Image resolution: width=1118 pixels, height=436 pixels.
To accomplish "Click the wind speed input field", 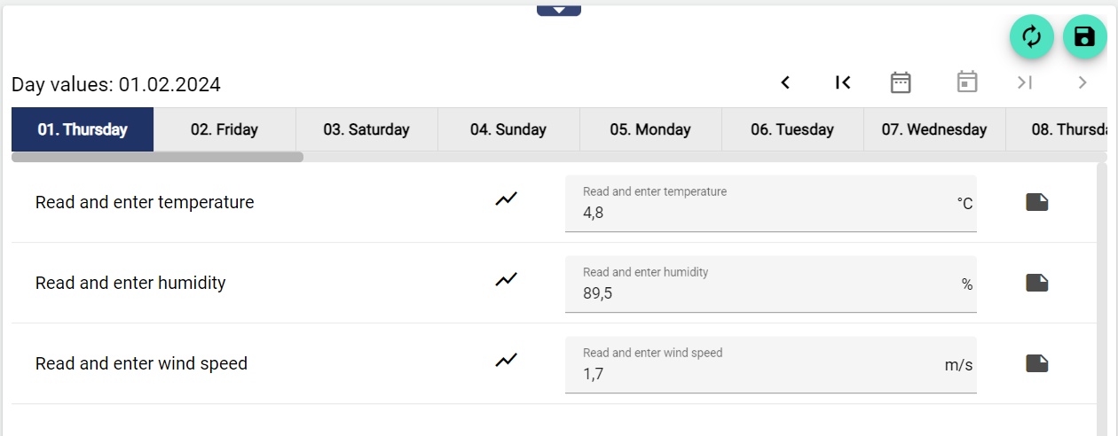I will point(763,374).
